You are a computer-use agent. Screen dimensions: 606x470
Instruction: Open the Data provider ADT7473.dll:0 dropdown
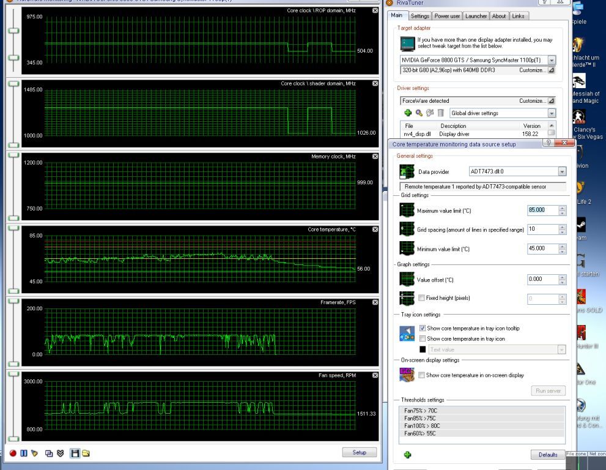[562, 171]
